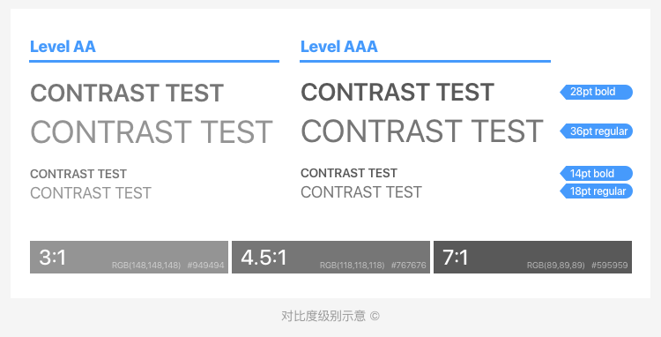661x337 pixels.
Task: Click RGB(89,89,89) value text
Action: 555,266
